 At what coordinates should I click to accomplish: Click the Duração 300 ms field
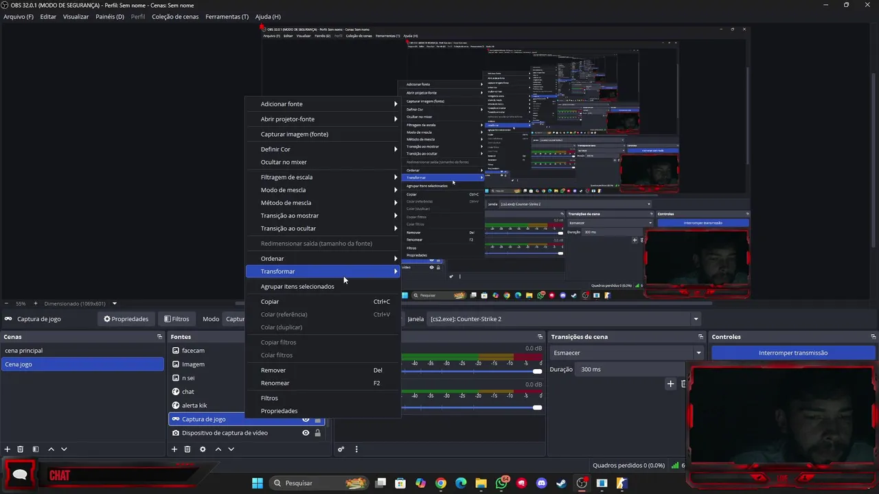pos(630,369)
